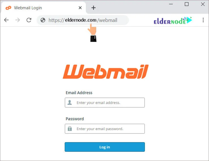
Task: Open the three-dot browser menu
Action: coord(203,20)
